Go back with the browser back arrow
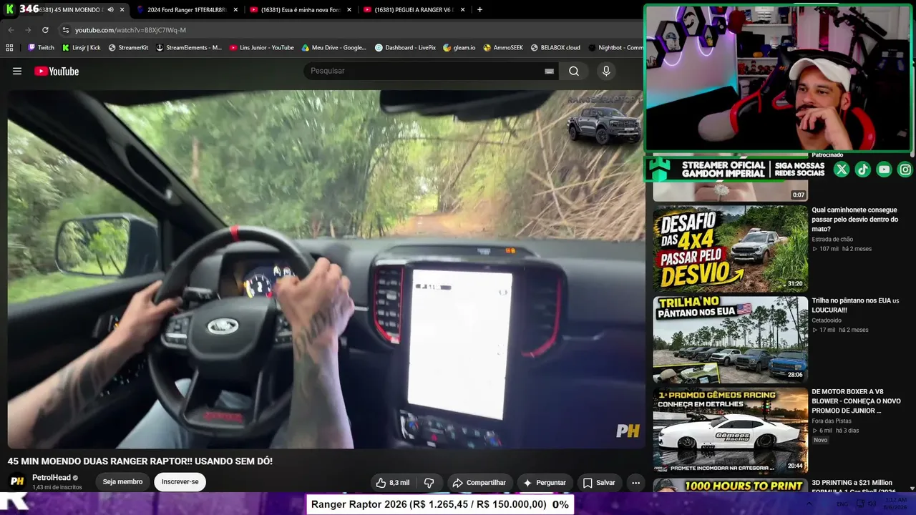Screen dimensions: 916x515 pyautogui.click(x=11, y=30)
